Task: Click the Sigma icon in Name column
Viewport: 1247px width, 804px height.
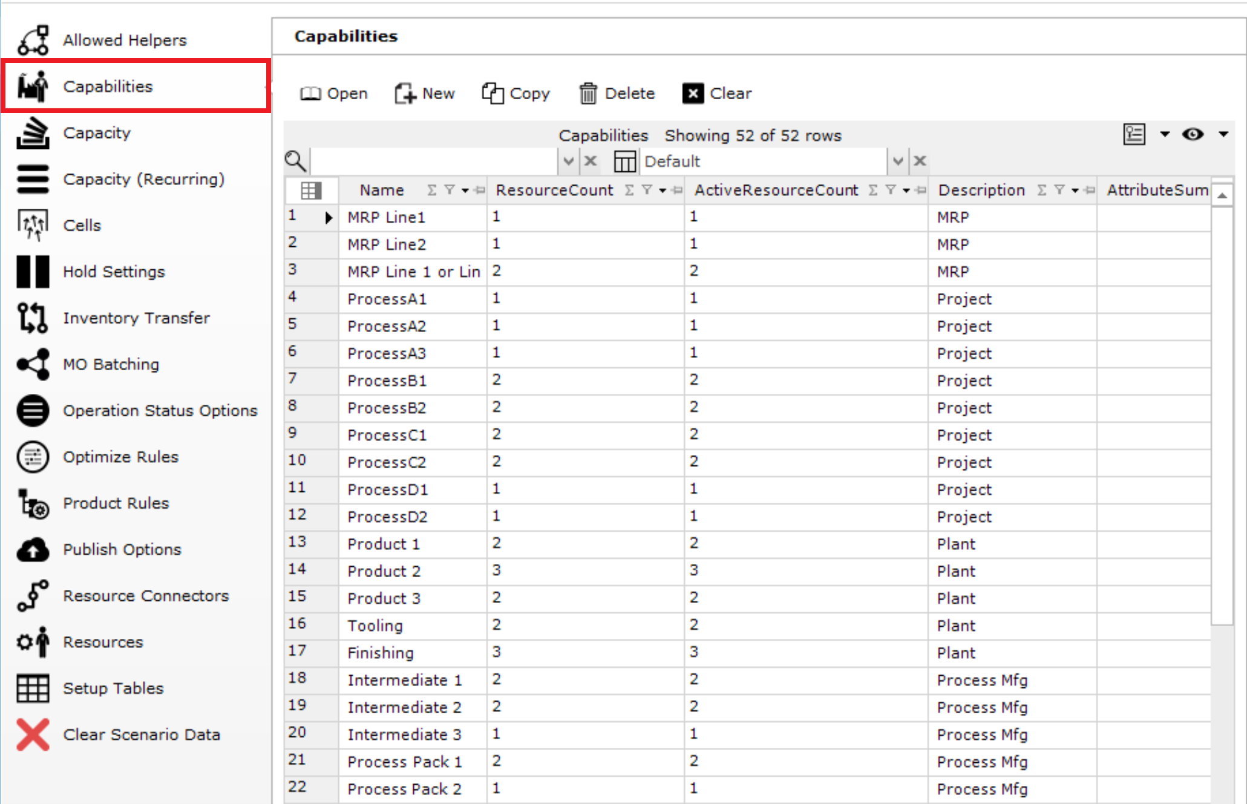Action: coord(431,191)
